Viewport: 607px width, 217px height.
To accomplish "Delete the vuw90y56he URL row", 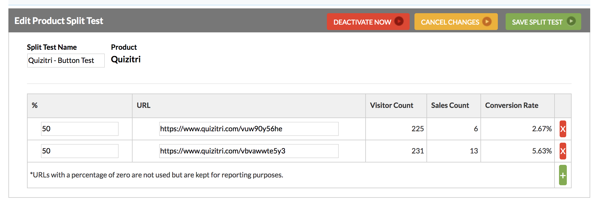I will pyautogui.click(x=563, y=129).
